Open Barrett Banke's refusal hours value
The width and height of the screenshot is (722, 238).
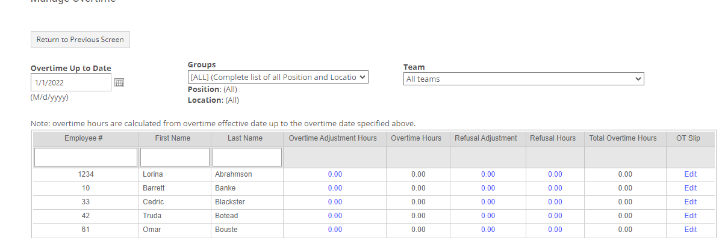(x=555, y=188)
